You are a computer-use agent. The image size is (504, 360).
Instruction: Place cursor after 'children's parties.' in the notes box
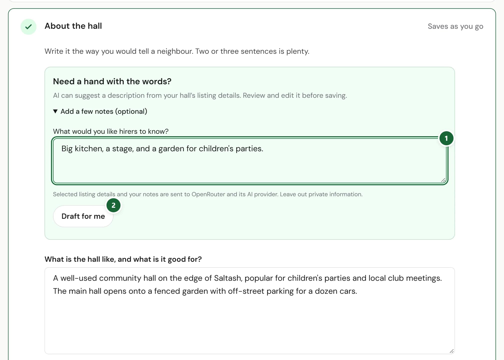point(264,149)
